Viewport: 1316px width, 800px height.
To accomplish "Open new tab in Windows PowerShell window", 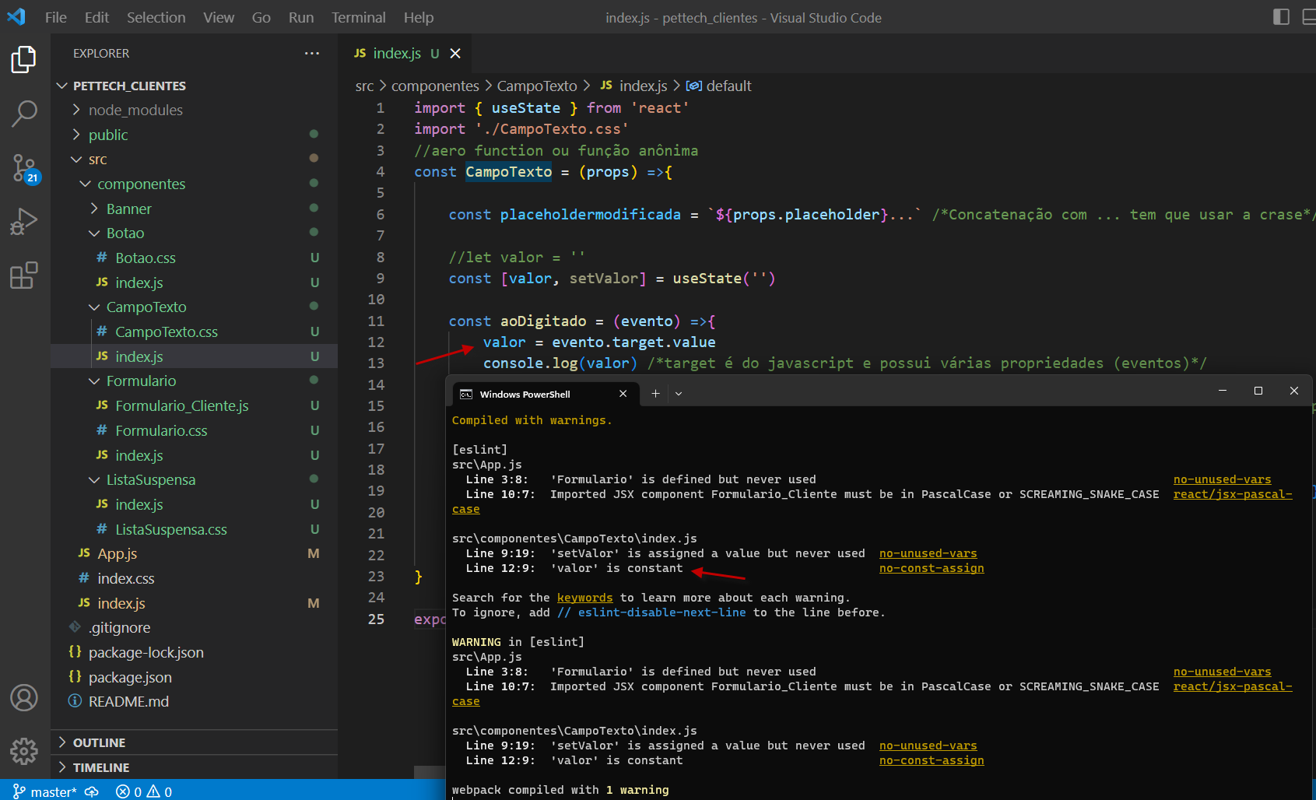I will [655, 393].
